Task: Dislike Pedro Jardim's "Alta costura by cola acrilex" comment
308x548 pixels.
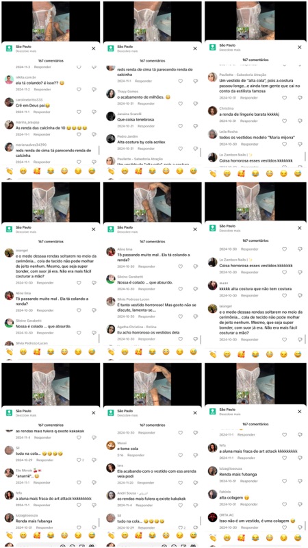Action: pos(195,149)
